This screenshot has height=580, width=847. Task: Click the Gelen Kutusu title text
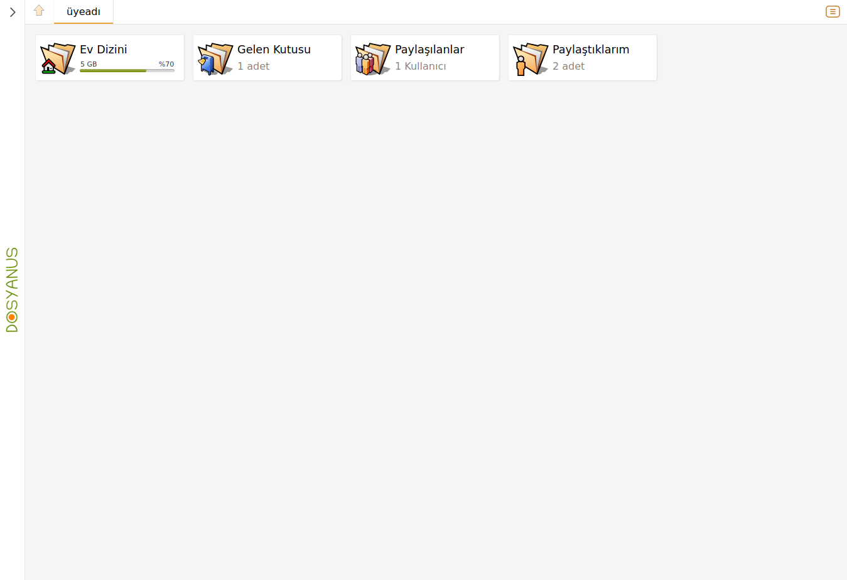[274, 50]
